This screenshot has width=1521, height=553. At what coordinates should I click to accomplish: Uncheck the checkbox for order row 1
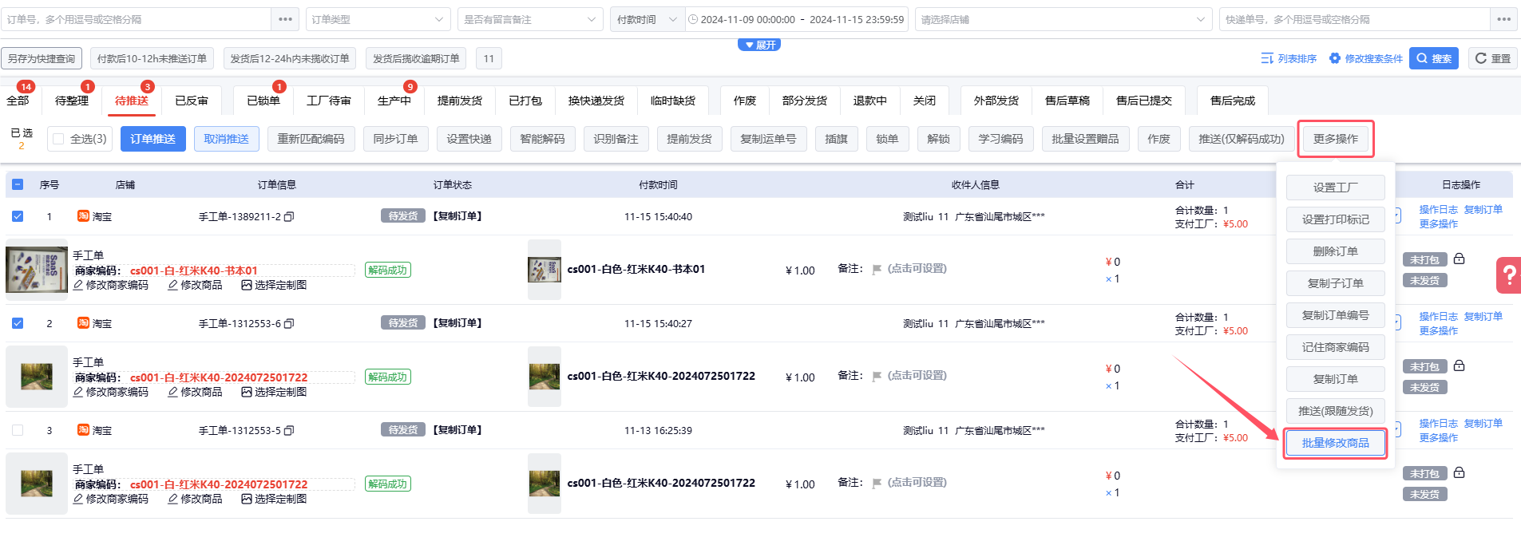coord(18,216)
